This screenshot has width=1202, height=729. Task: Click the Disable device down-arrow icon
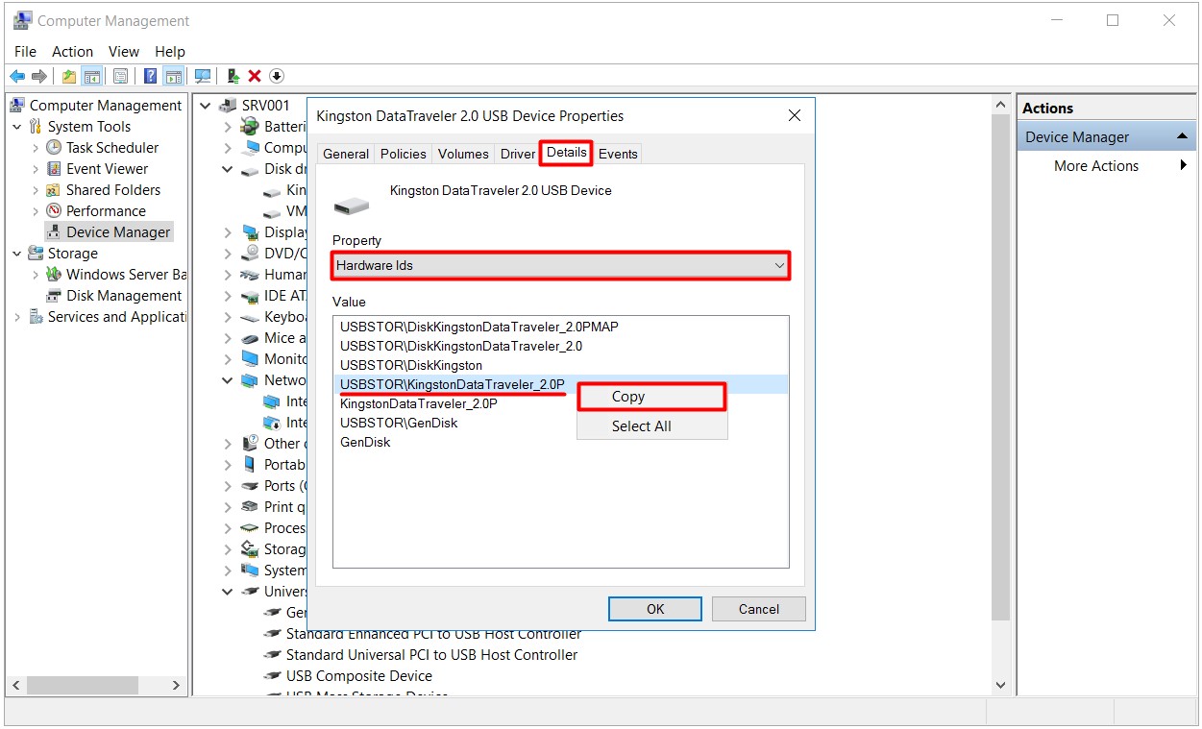click(x=277, y=76)
